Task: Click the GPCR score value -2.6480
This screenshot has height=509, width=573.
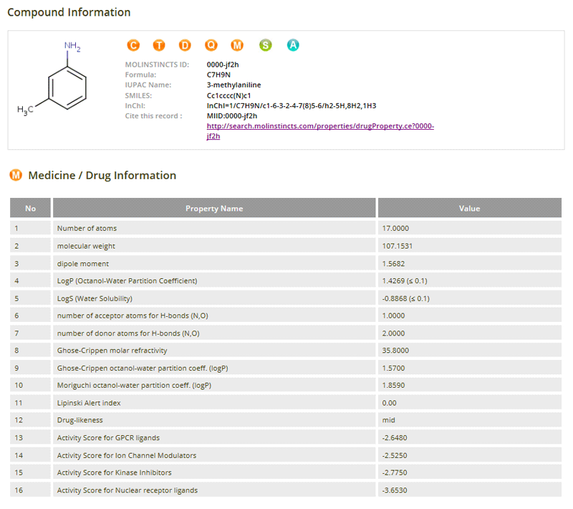Action: 395,438
